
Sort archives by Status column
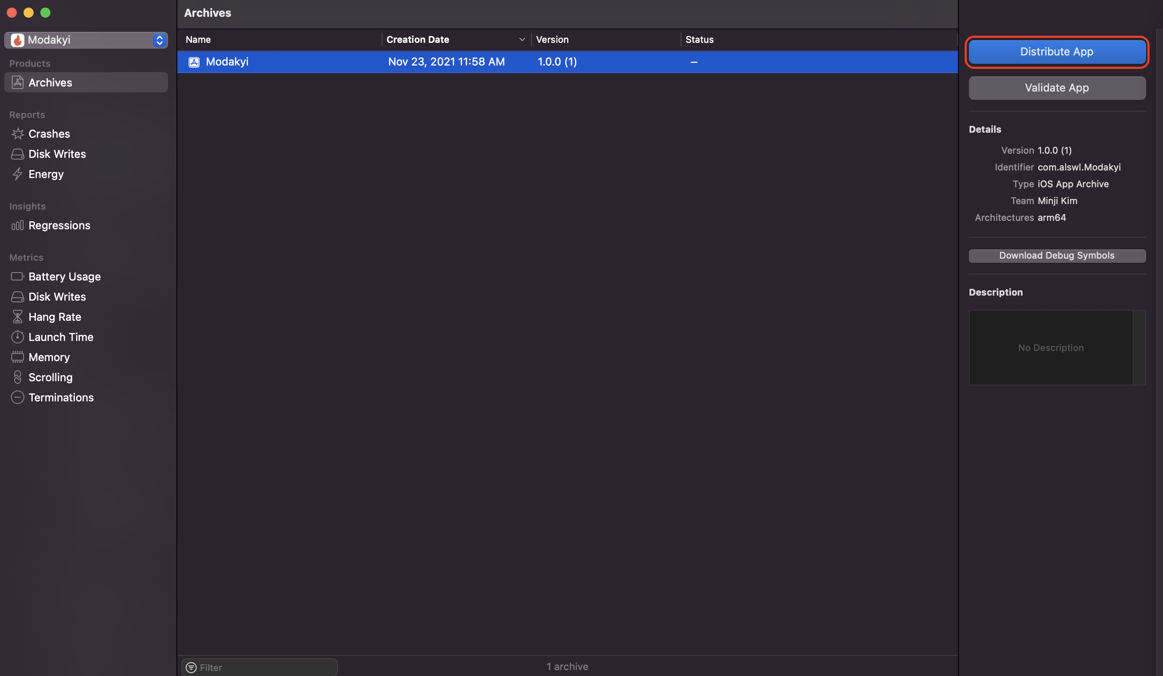click(819, 39)
